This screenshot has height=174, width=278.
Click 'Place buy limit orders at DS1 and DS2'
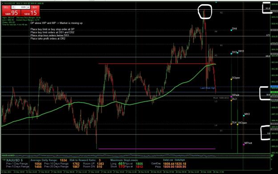pyautogui.click(x=52, y=32)
